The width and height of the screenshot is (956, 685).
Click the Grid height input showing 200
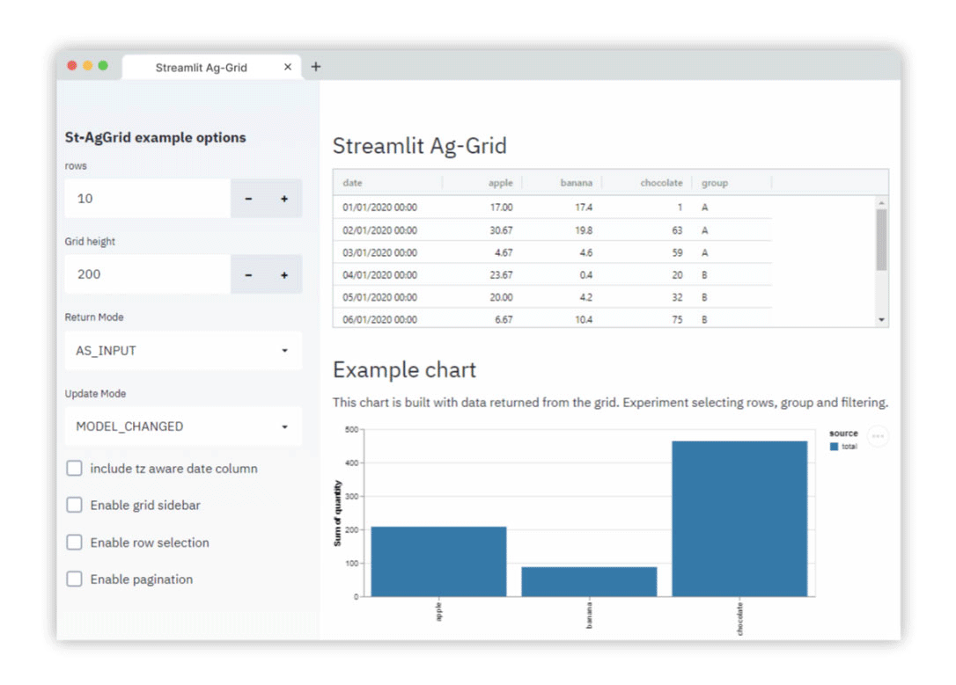tap(148, 274)
